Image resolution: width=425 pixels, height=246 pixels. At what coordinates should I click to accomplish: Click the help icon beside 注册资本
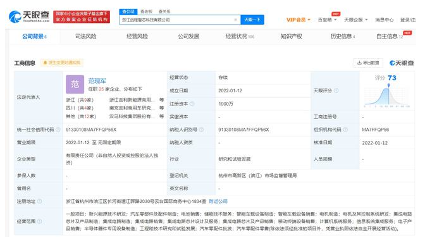(192, 104)
